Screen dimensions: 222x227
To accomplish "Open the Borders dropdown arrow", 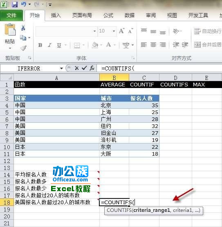I will pos(84,45).
